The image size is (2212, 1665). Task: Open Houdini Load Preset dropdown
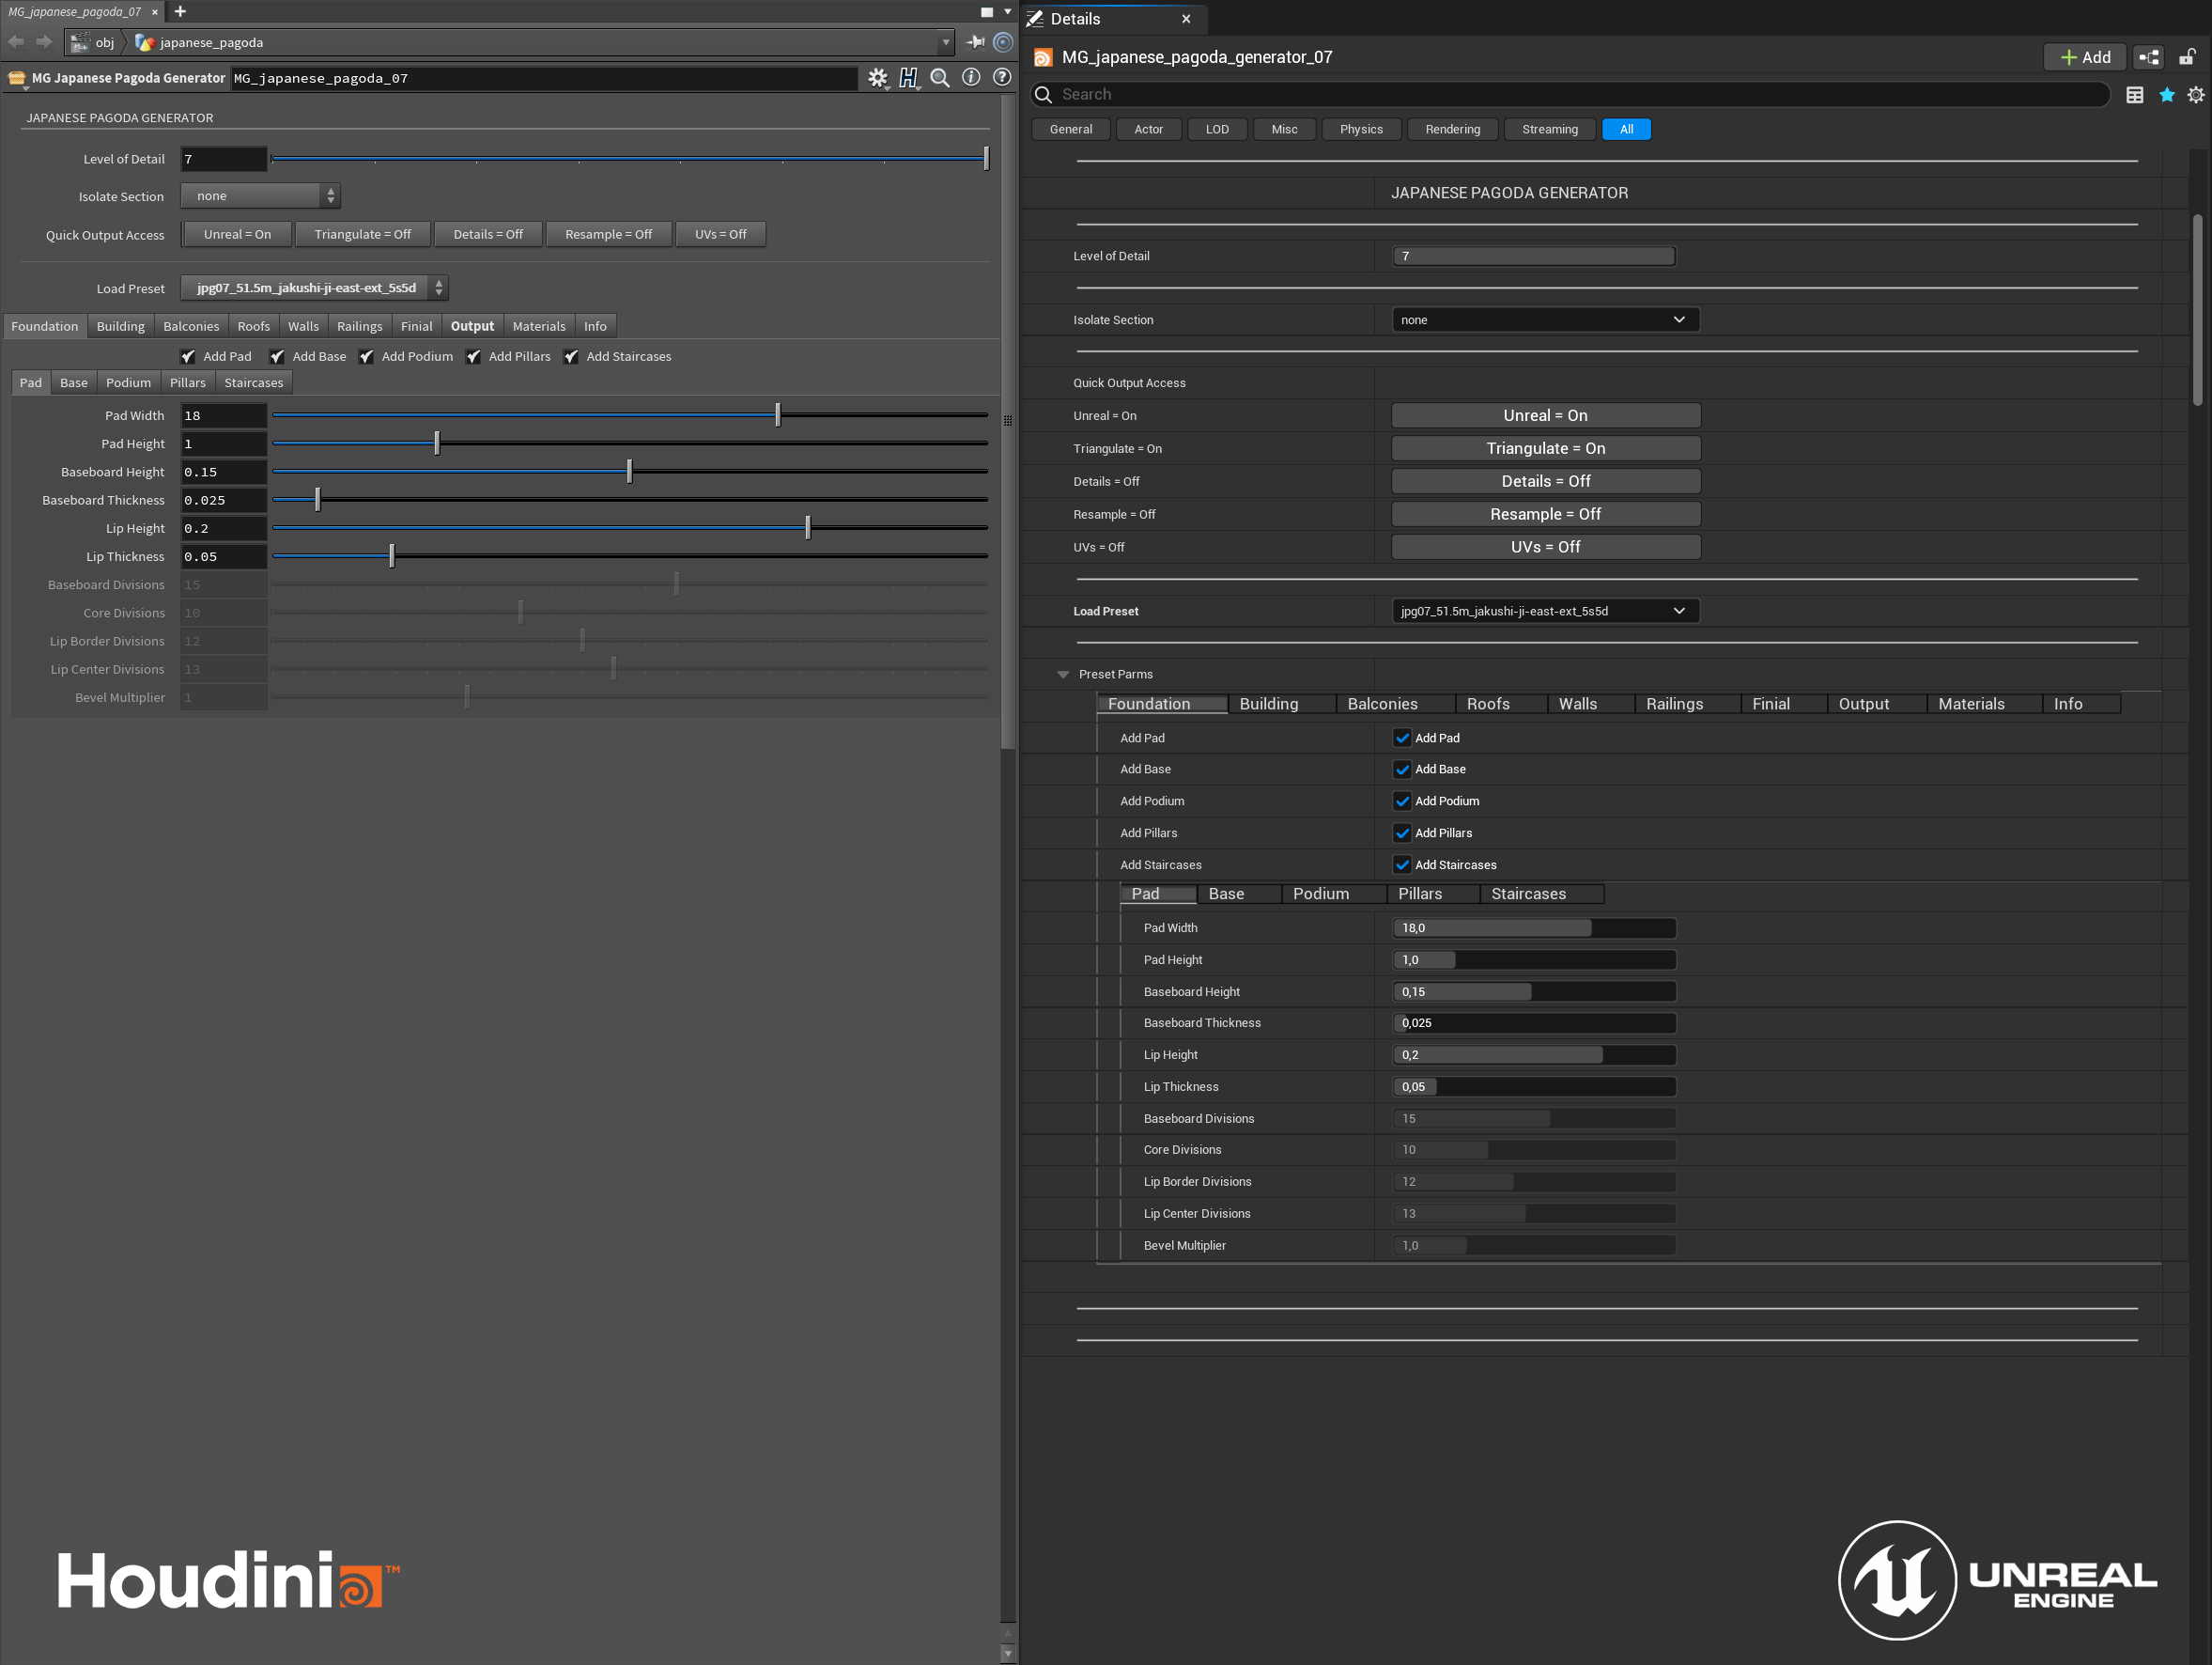(x=314, y=288)
